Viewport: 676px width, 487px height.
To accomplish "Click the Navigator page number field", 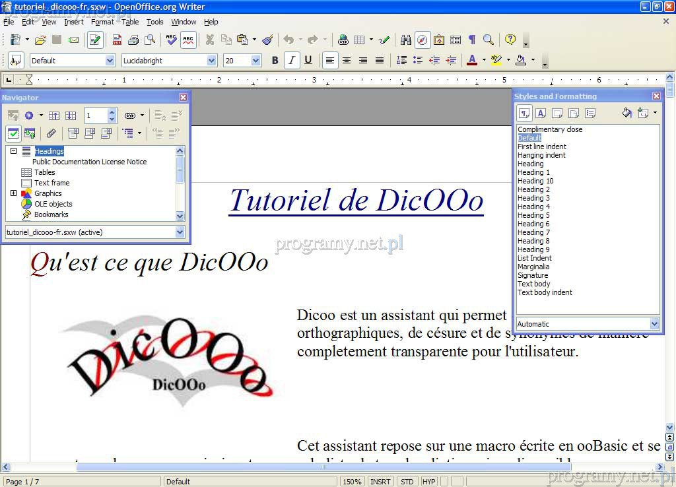I will click(96, 115).
